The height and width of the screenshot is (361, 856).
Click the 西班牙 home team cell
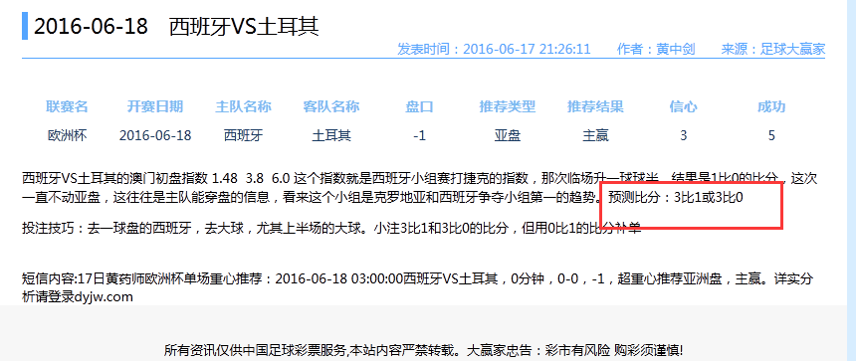(x=244, y=135)
